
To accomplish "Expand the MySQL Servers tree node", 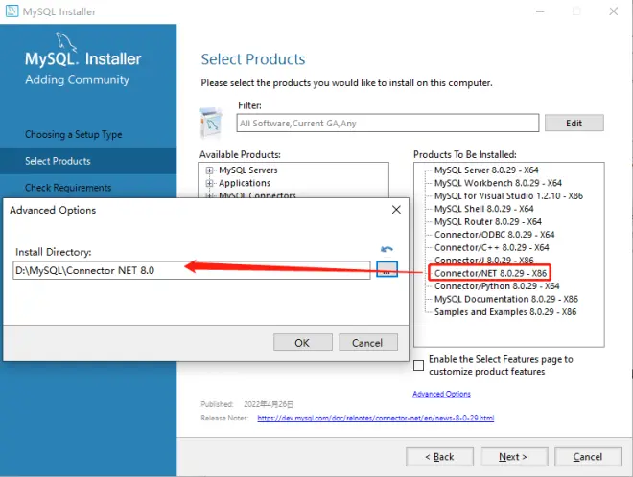I will (209, 170).
